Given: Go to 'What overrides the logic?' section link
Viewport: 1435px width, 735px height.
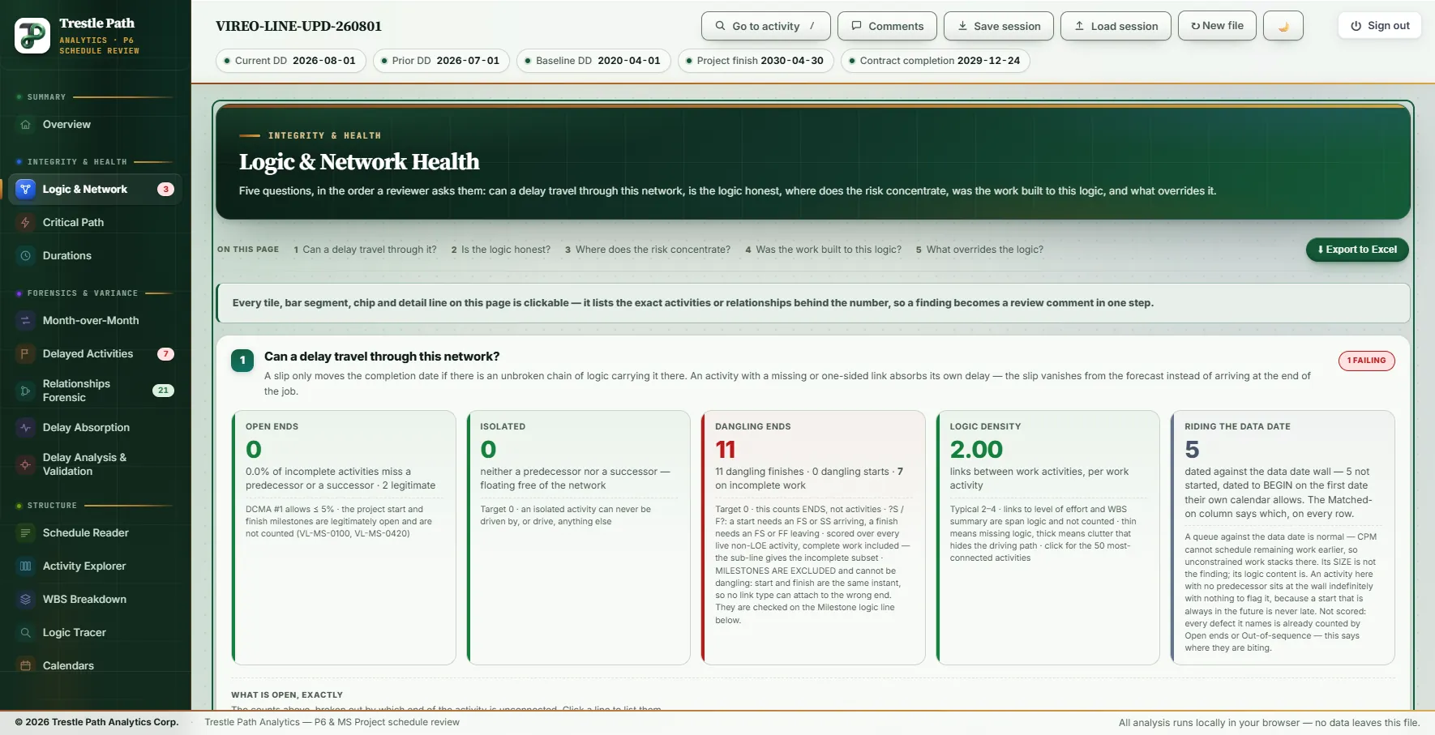Looking at the screenshot, I should (979, 250).
